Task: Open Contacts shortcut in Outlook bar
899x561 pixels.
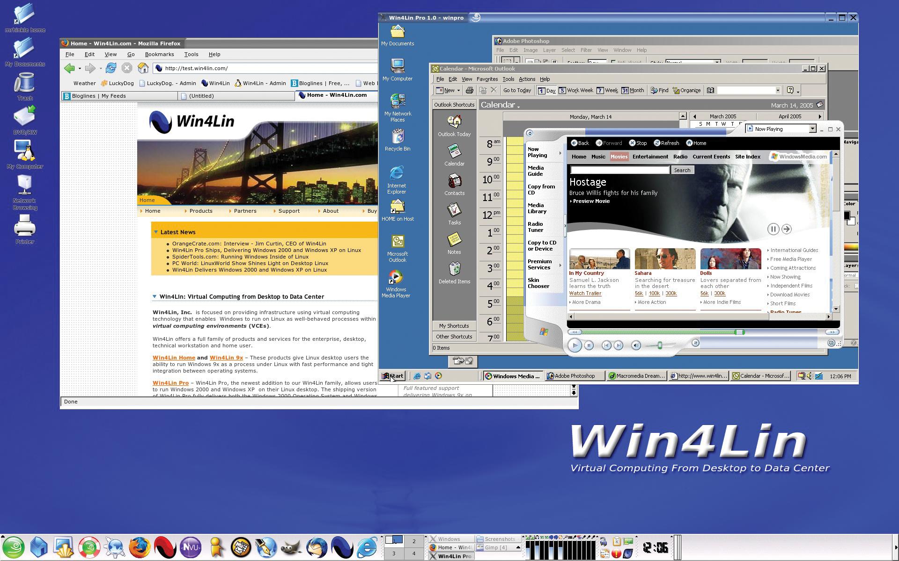Action: [454, 185]
